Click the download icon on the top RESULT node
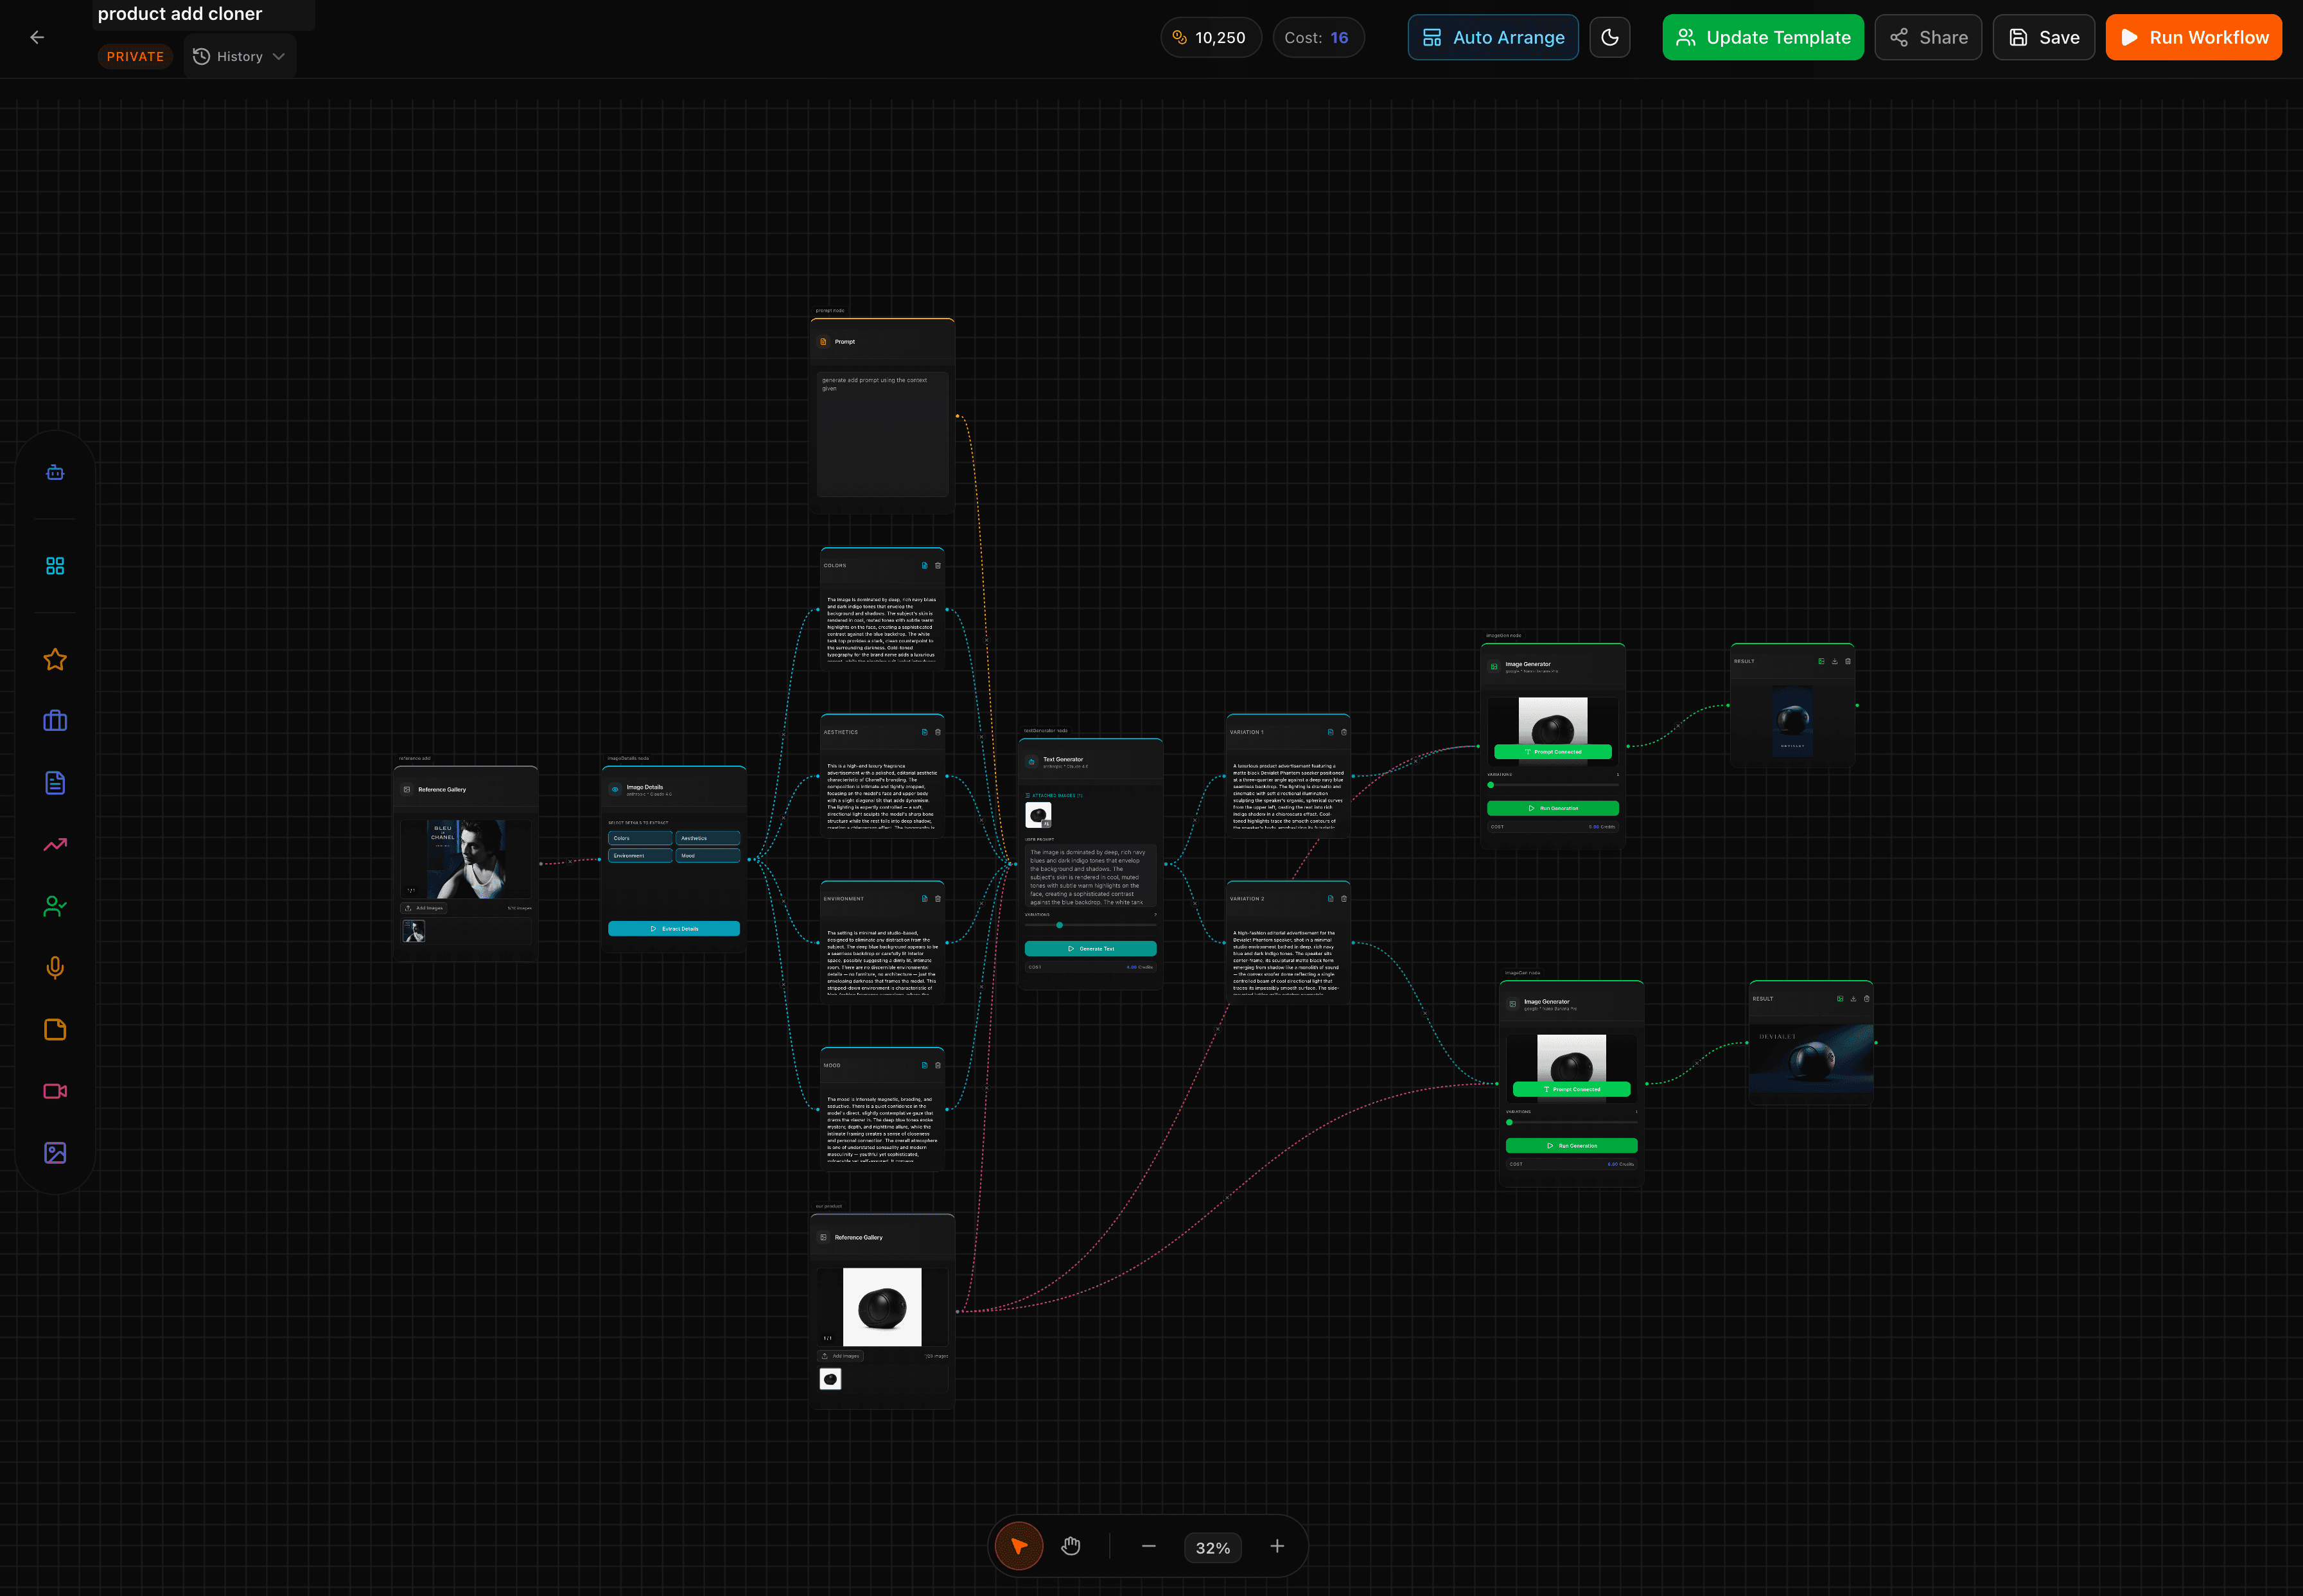The height and width of the screenshot is (1596, 2303). [1834, 661]
